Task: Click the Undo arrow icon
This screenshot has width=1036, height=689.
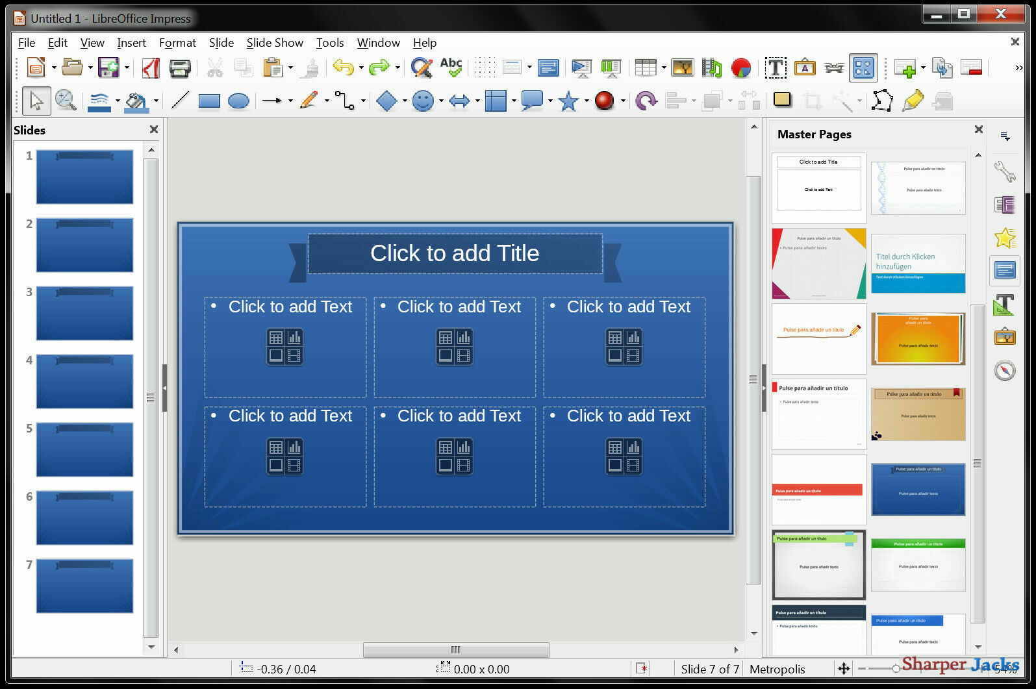Action: click(342, 68)
